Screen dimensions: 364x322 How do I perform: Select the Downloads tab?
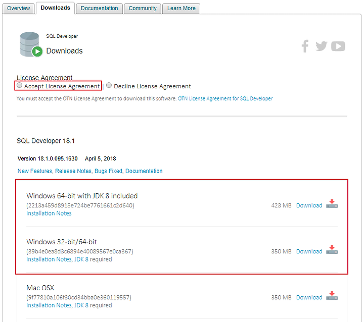(55, 8)
